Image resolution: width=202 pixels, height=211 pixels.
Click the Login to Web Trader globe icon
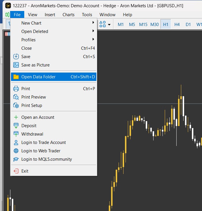(16, 151)
